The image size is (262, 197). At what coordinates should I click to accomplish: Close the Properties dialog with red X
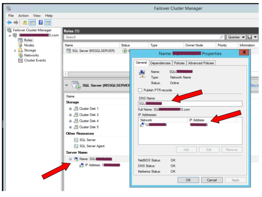244,52
